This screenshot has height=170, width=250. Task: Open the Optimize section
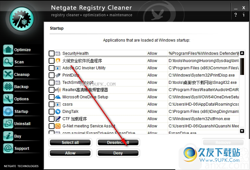click(22, 50)
